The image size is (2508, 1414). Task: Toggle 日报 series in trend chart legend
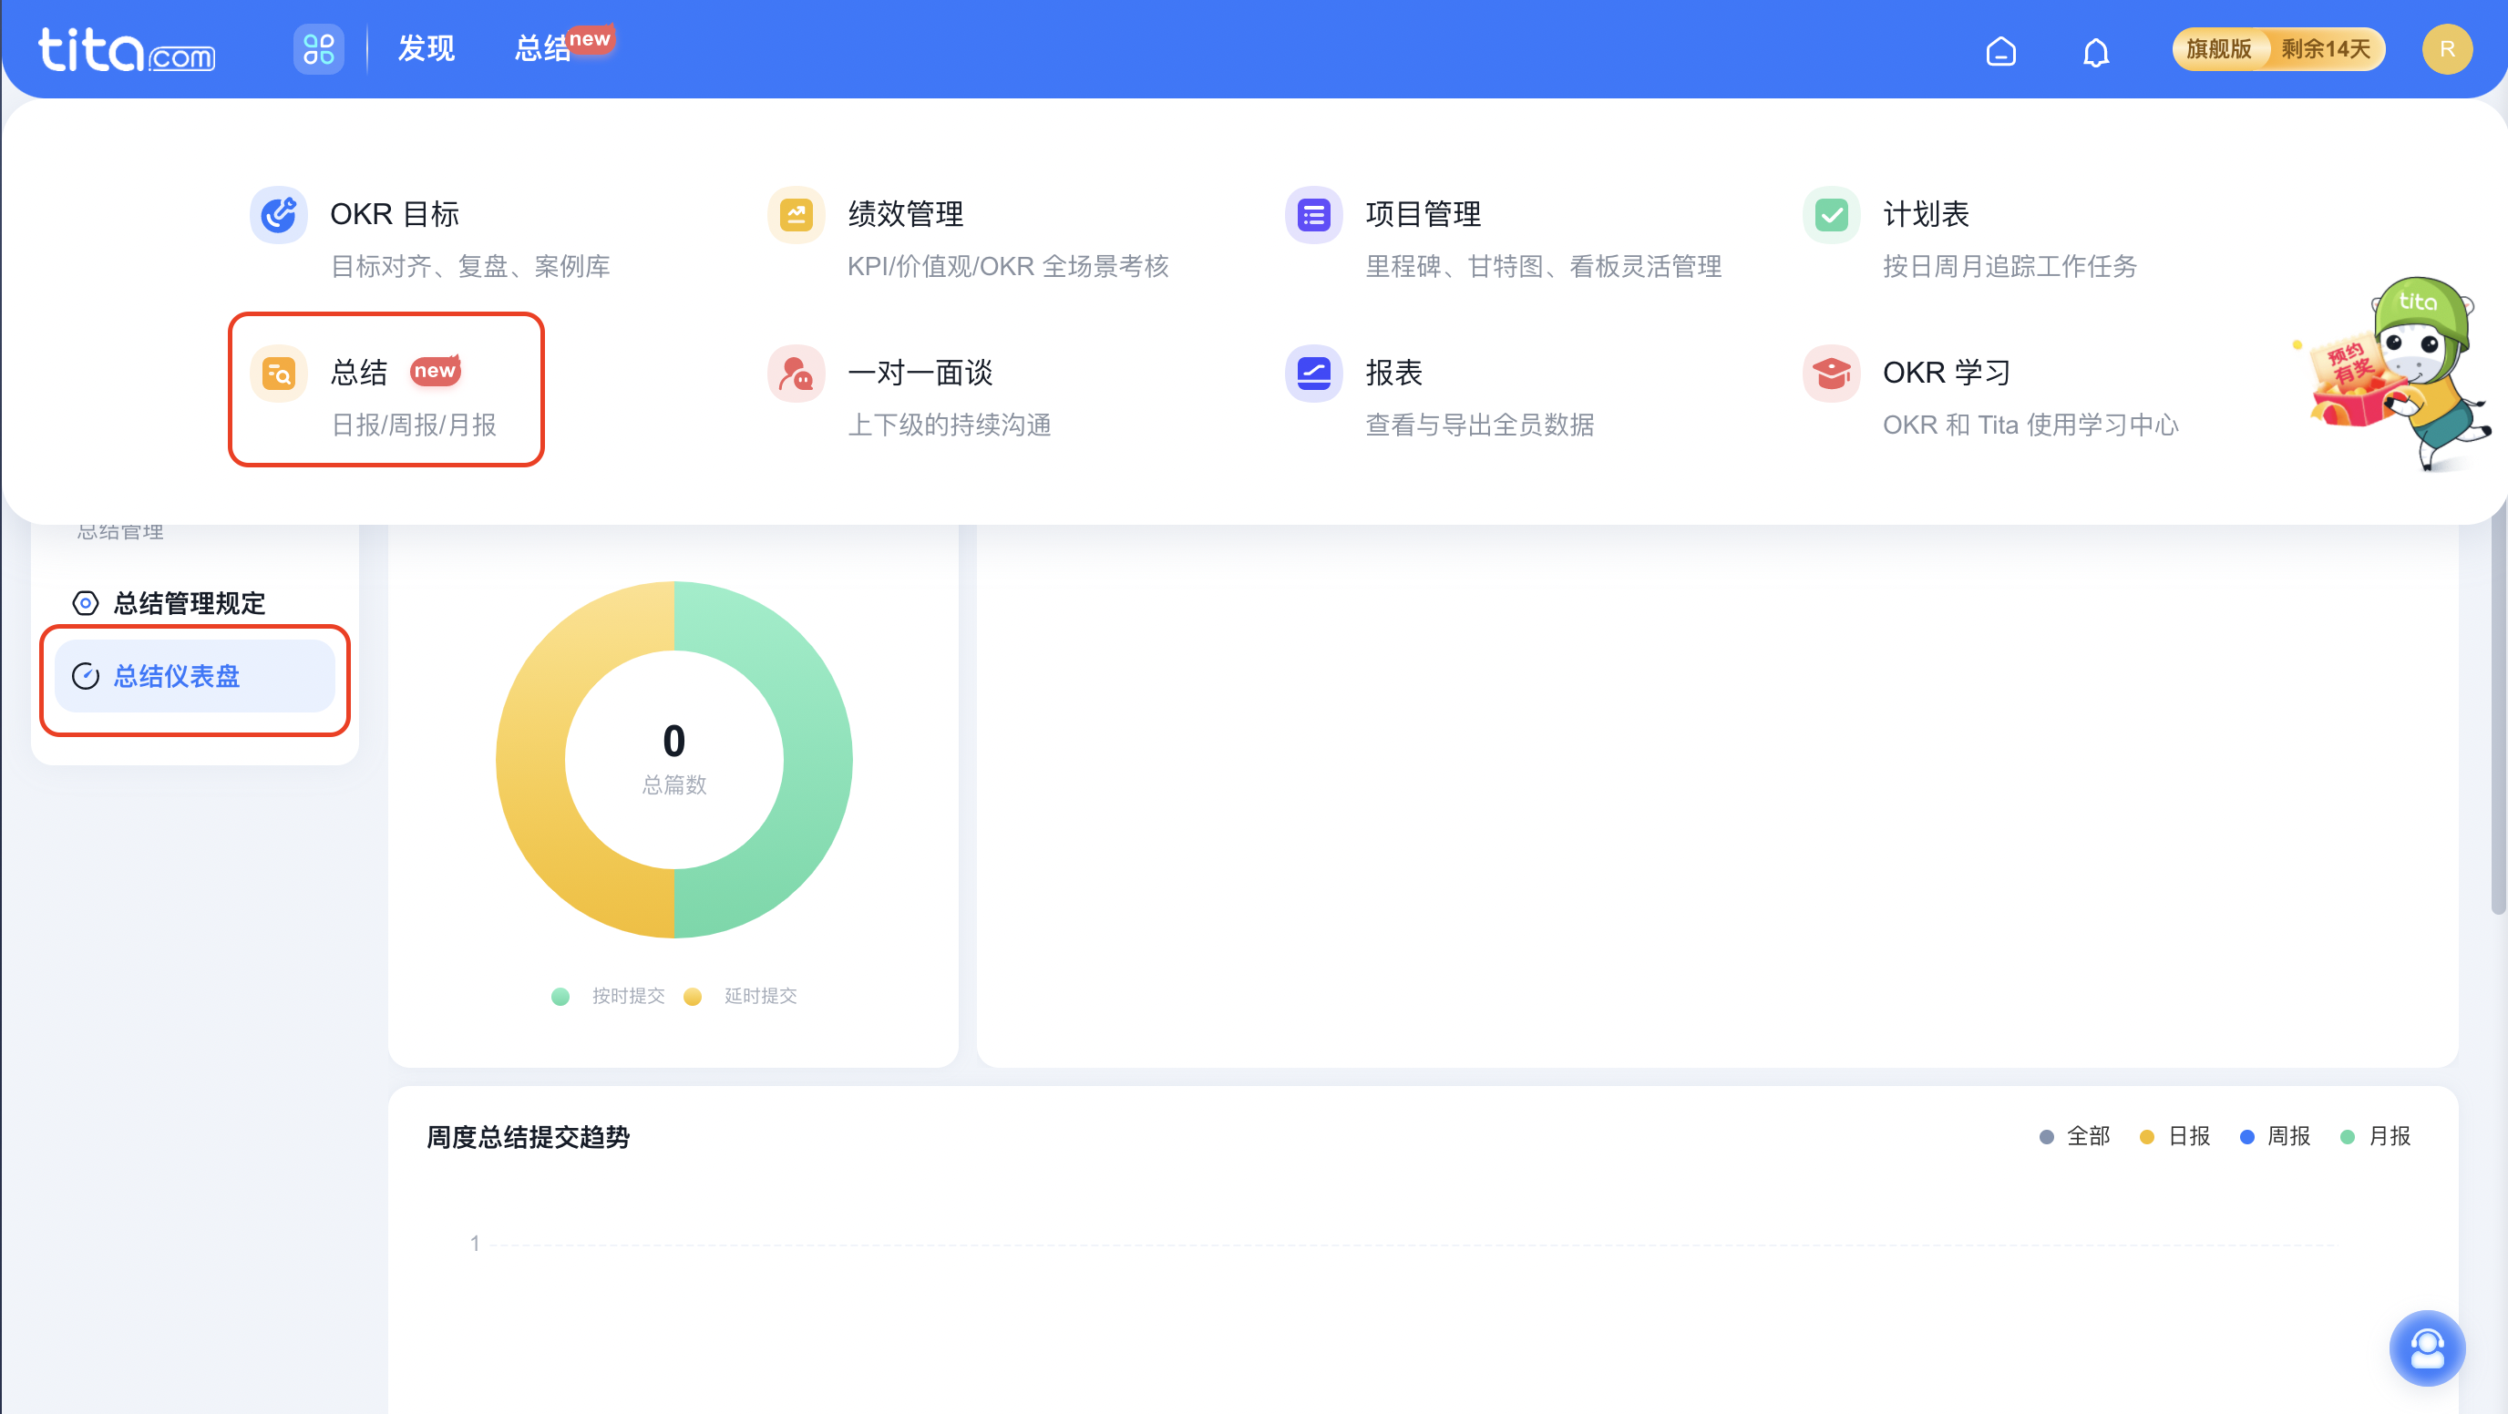click(x=2175, y=1137)
